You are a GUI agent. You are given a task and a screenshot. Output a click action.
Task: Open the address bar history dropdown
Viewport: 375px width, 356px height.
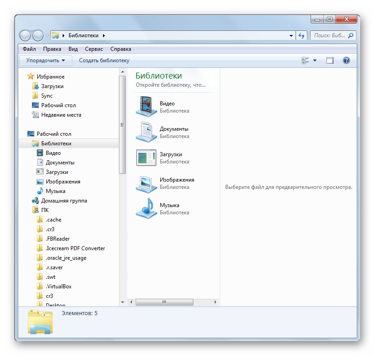291,35
